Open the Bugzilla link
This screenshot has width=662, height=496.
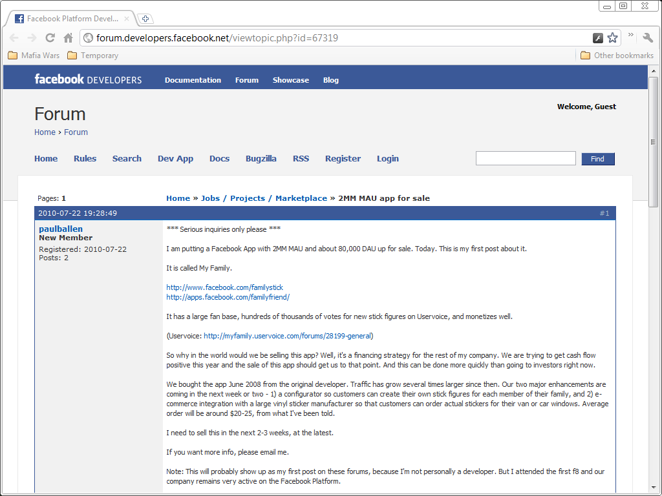point(261,159)
